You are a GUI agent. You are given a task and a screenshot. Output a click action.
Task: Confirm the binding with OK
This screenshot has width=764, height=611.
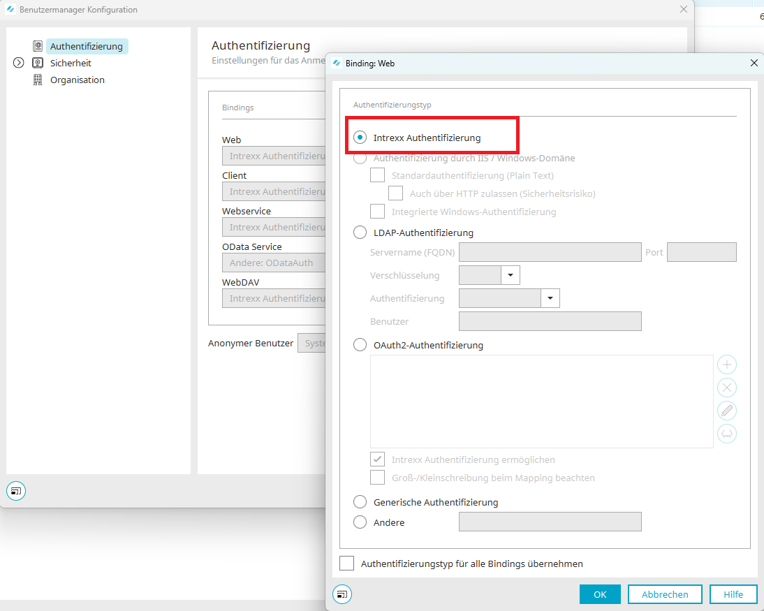pyautogui.click(x=599, y=594)
